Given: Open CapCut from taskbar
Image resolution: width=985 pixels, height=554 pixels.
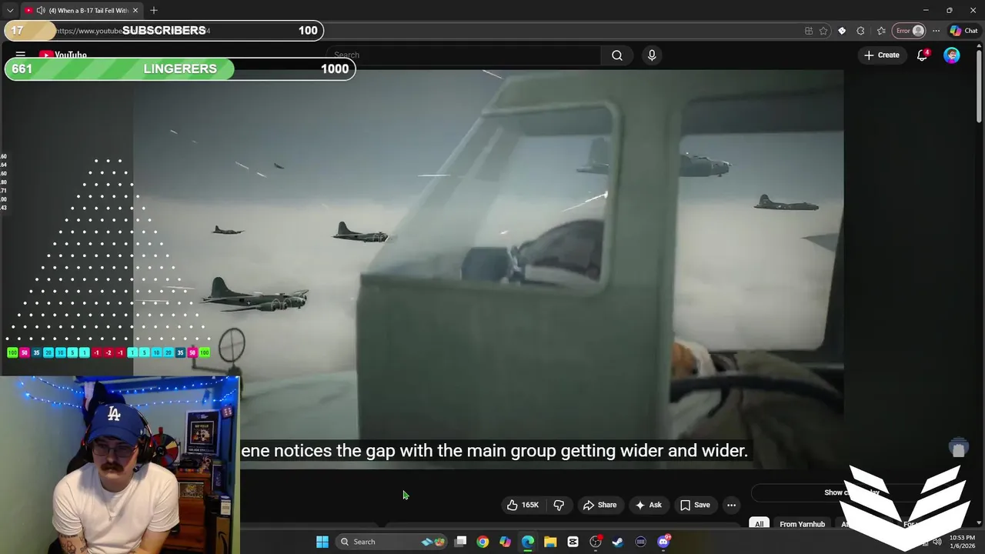Looking at the screenshot, I should point(573,542).
